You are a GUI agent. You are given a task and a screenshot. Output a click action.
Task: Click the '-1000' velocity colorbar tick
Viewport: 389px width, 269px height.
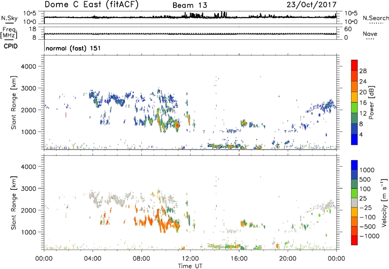[x=370, y=236]
